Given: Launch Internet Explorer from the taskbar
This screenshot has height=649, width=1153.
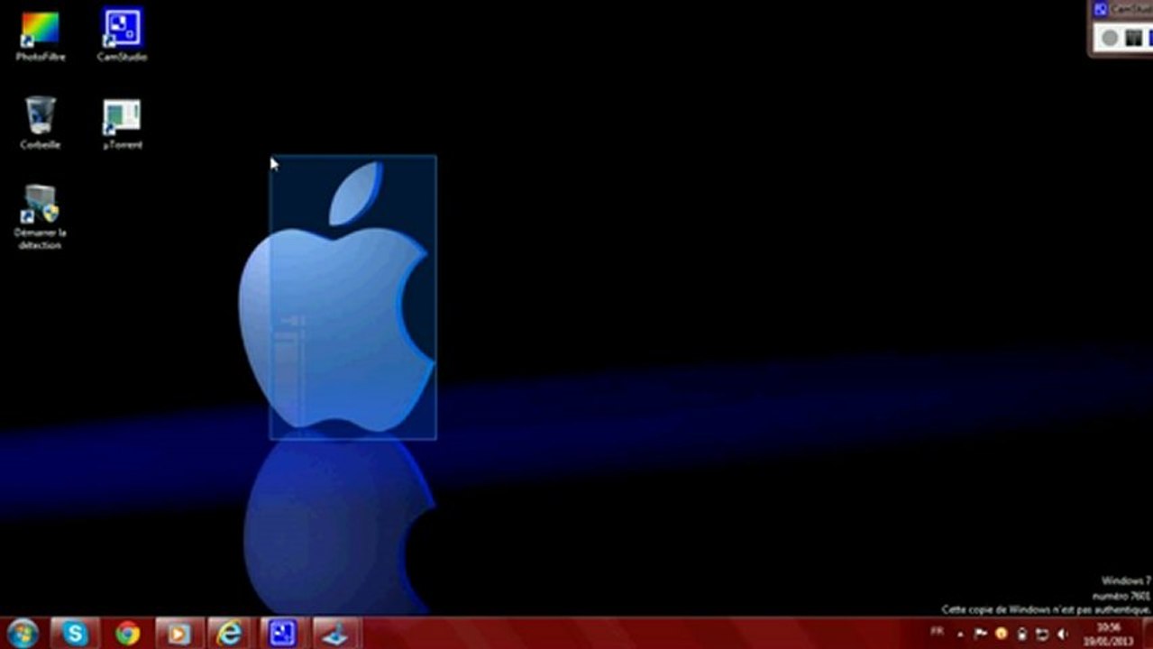Looking at the screenshot, I should pyautogui.click(x=232, y=634).
